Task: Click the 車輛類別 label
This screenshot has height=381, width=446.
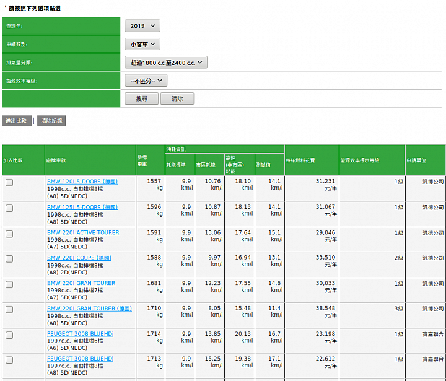Action: pos(17,45)
